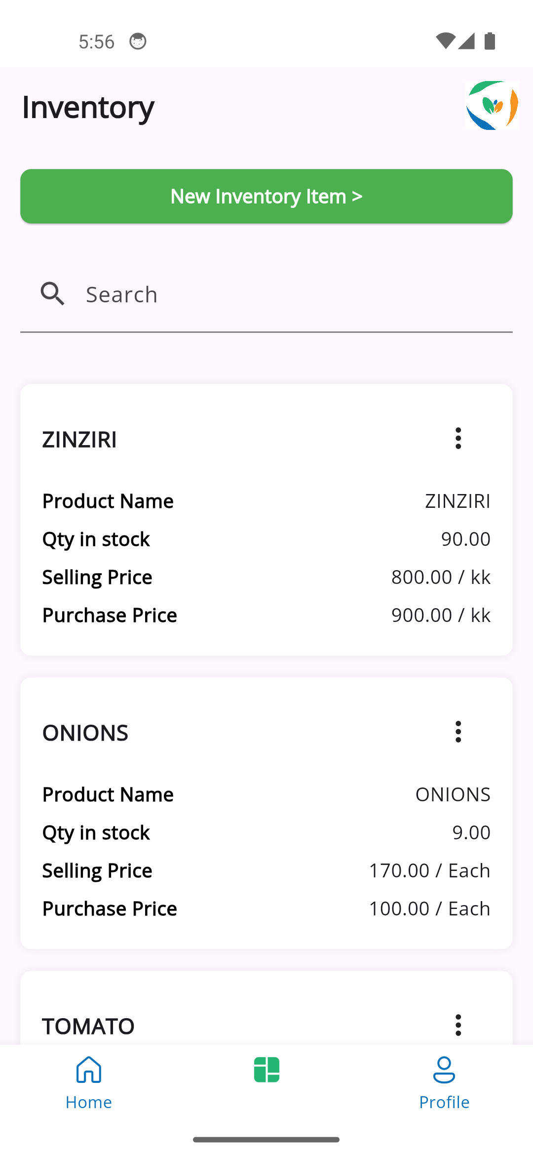Select the ONIONS card title
Screen dimensions: 533x1156
[85, 733]
